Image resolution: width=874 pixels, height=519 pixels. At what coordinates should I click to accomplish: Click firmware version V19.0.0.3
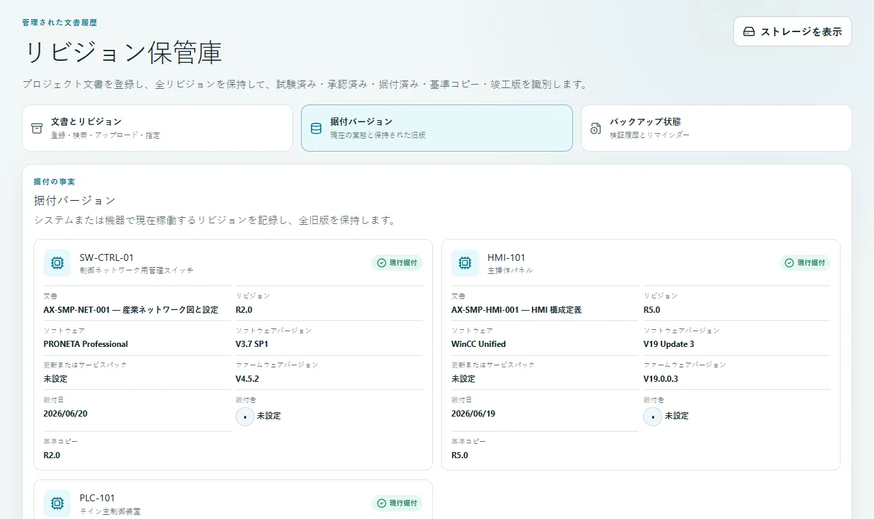660,378
